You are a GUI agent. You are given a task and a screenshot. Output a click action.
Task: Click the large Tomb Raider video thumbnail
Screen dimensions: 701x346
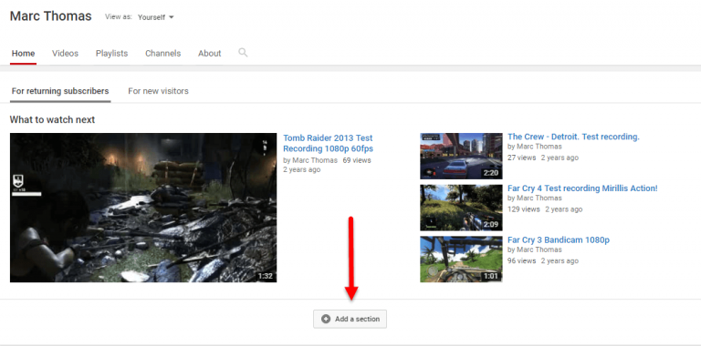[x=143, y=208]
